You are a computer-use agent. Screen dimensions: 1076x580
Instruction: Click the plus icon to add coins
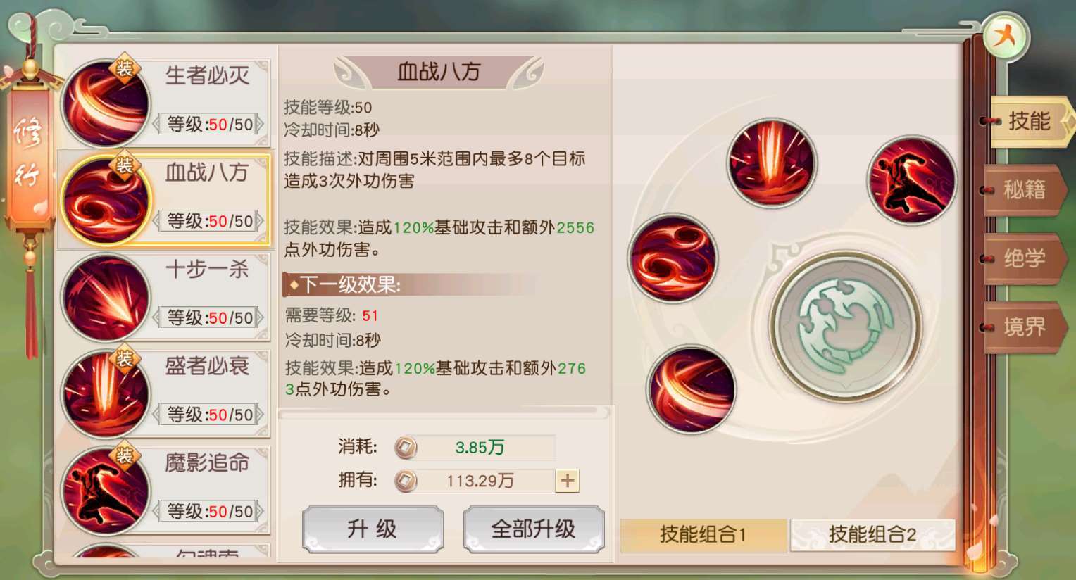tap(567, 481)
